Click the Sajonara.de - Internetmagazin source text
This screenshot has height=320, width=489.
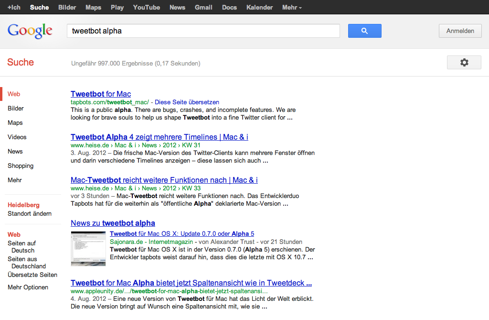(151, 242)
